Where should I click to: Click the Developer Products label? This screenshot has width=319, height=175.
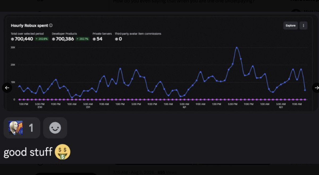[64, 34]
